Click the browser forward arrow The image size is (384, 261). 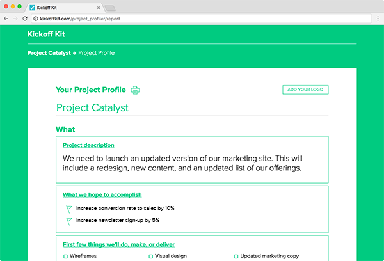tap(15, 19)
